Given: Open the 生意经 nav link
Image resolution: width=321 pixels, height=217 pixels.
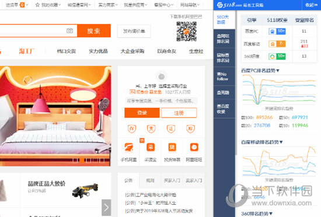Looking at the screenshot, I should point(196,51).
